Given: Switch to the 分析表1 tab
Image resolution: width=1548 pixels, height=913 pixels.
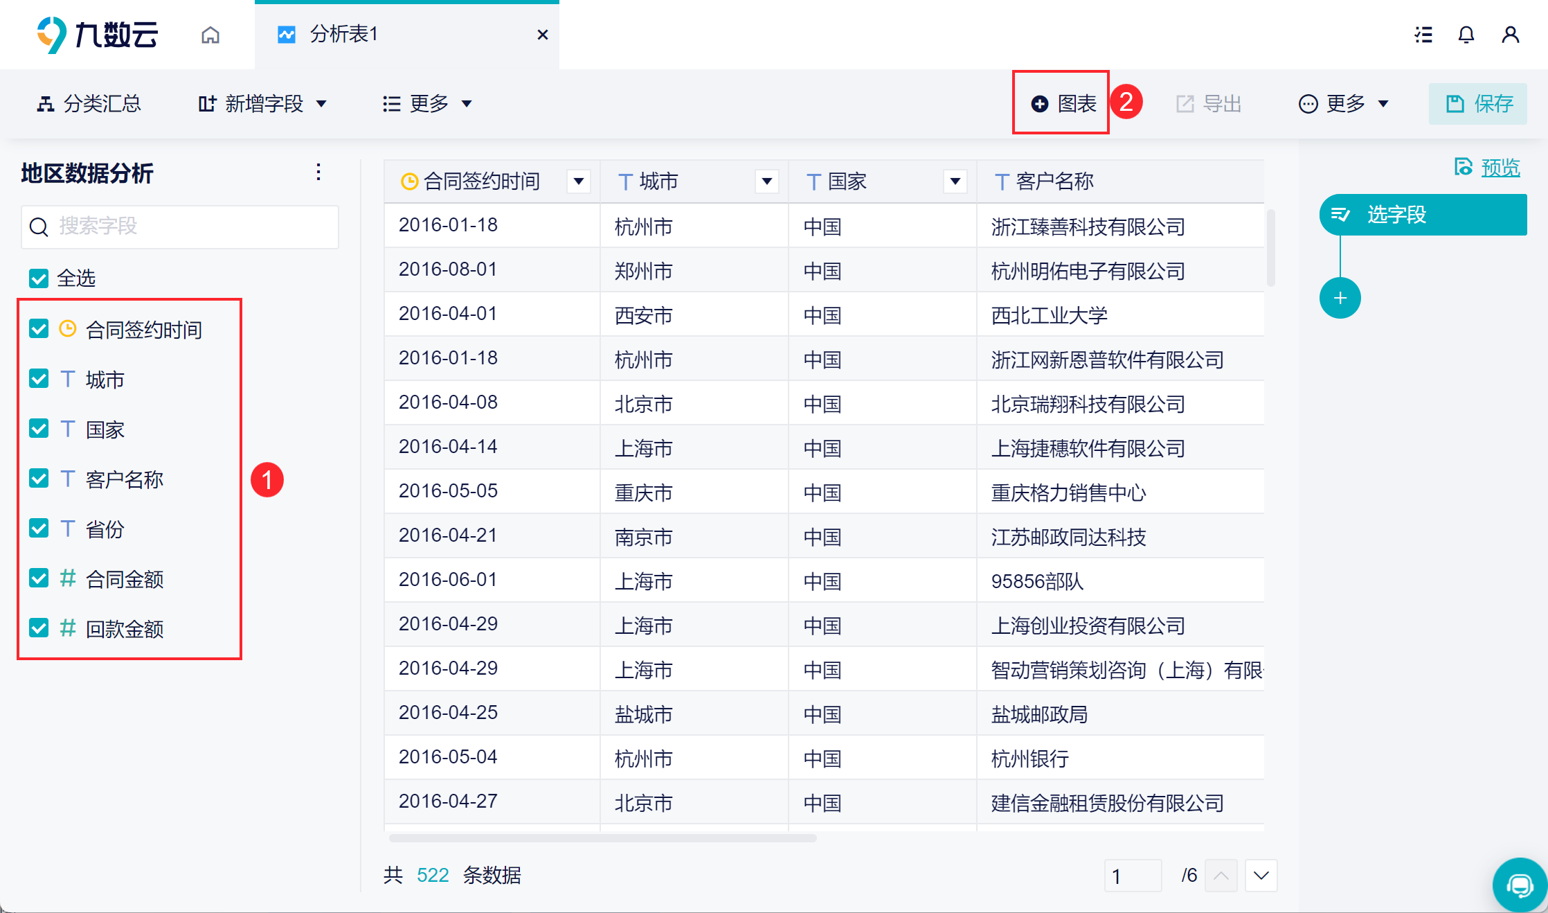Looking at the screenshot, I should point(344,35).
